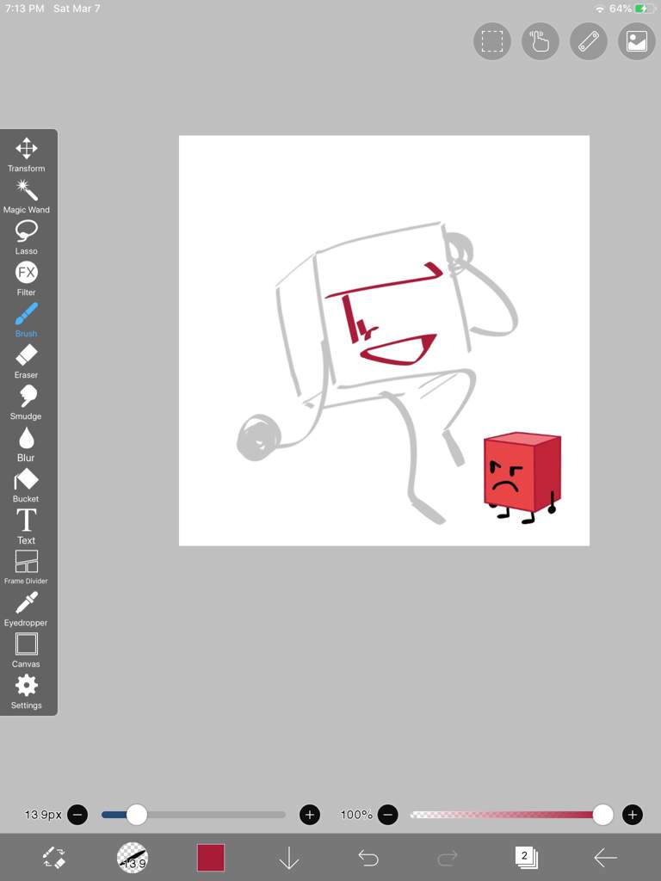Open the red color swatch

tap(211, 858)
